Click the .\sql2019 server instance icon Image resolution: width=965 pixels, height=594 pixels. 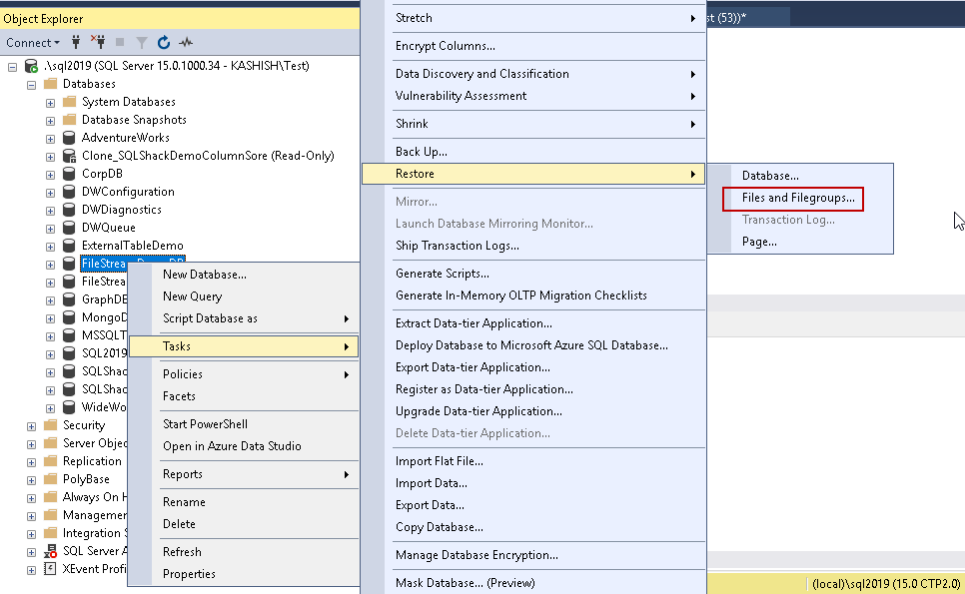[31, 66]
